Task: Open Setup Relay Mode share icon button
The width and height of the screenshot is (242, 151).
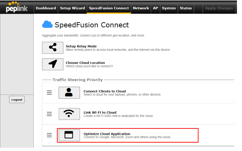Action: coord(53,48)
